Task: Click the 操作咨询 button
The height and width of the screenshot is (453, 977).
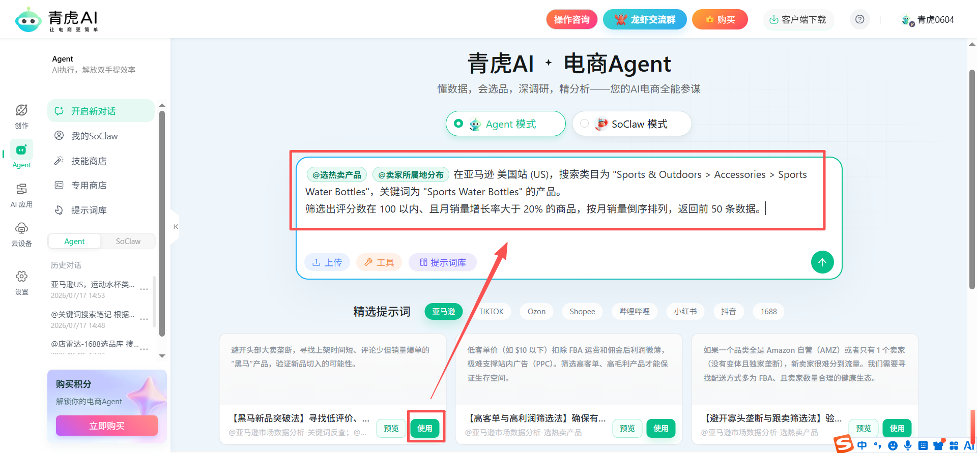Action: (571, 19)
